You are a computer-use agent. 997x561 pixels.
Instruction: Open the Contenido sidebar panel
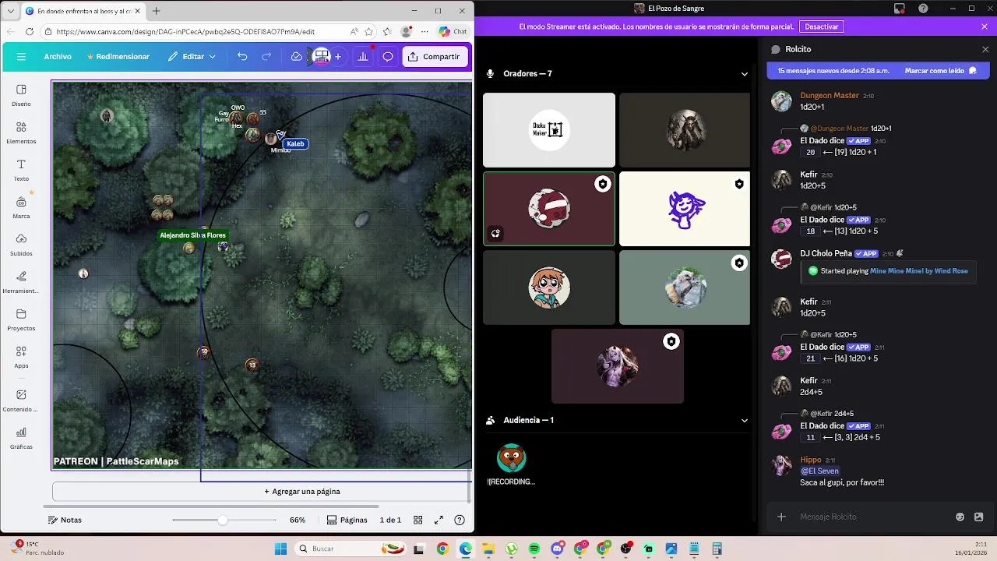(x=21, y=400)
